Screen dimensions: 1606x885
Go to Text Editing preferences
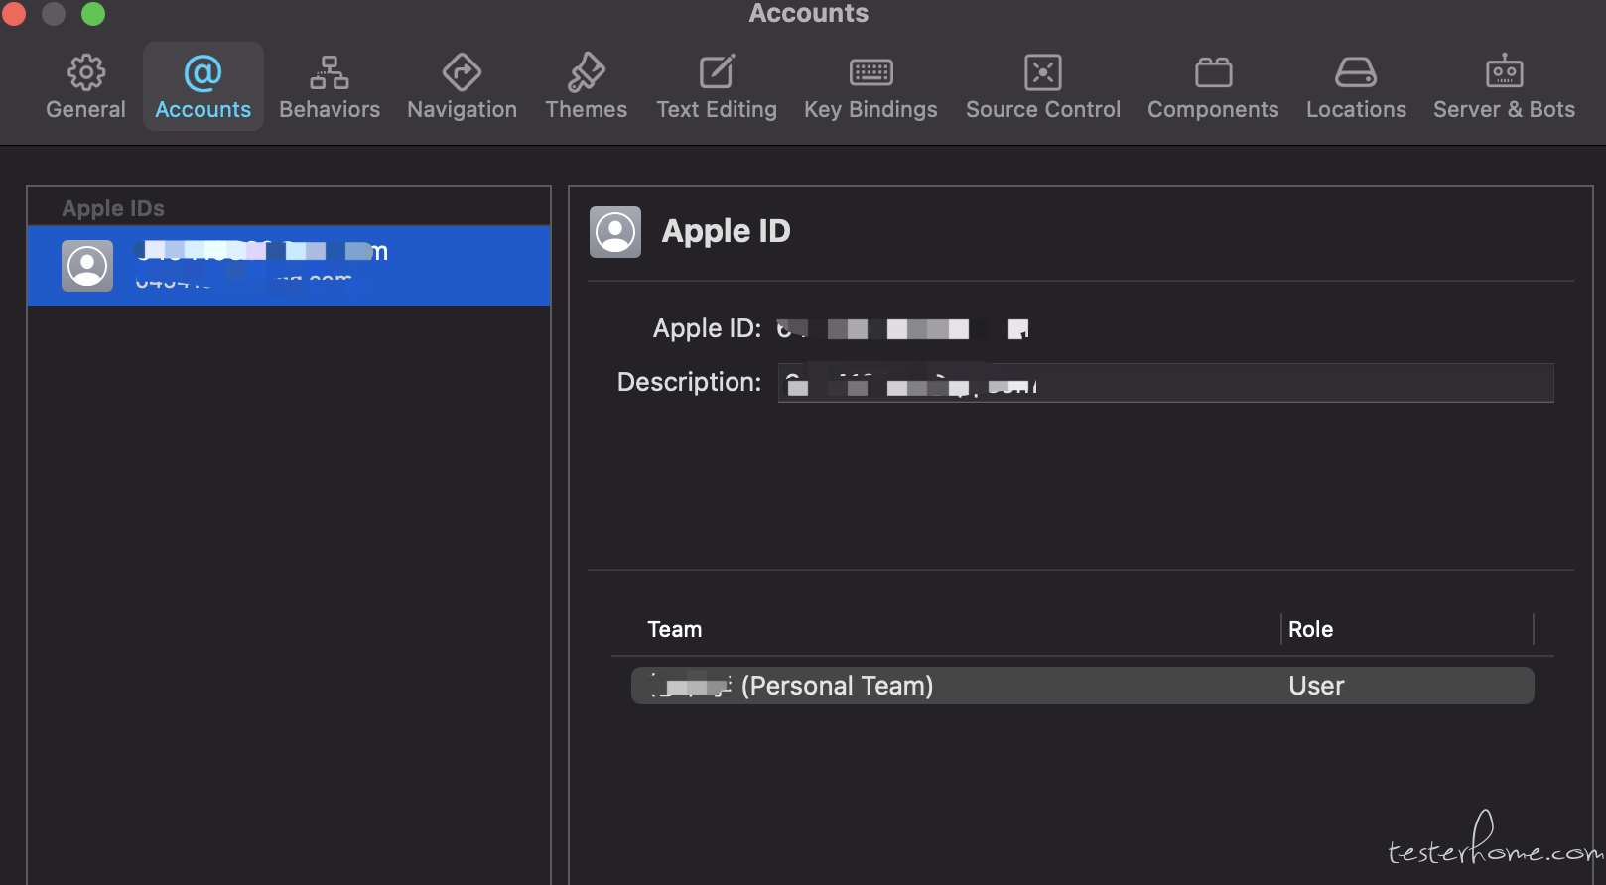[x=717, y=87]
